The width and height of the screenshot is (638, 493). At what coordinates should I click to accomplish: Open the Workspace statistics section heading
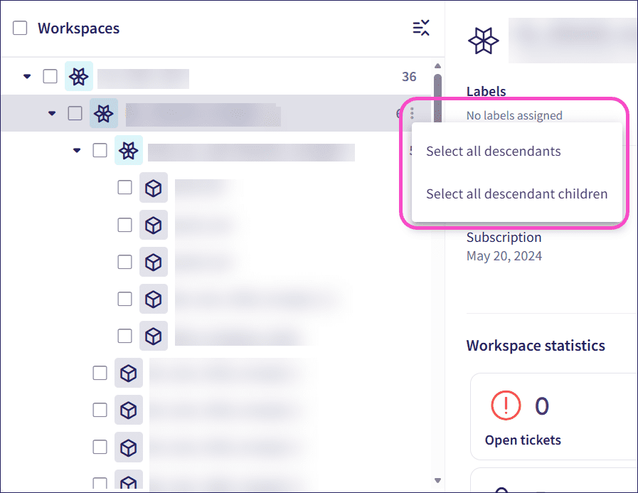(x=536, y=345)
